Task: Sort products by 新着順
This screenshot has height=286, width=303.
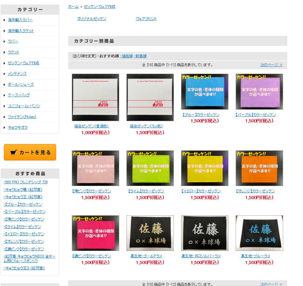Action: click(x=141, y=56)
